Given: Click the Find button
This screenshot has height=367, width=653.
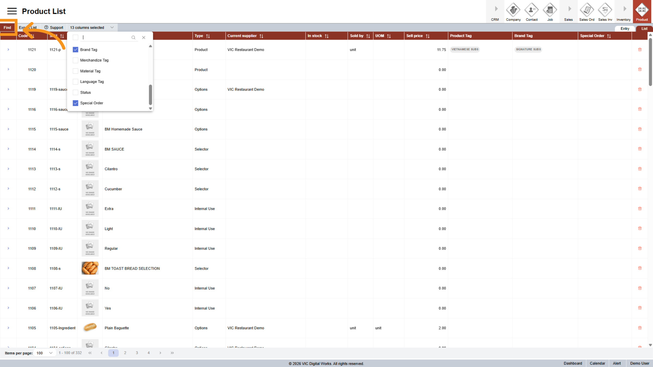Looking at the screenshot, I should coord(7,27).
